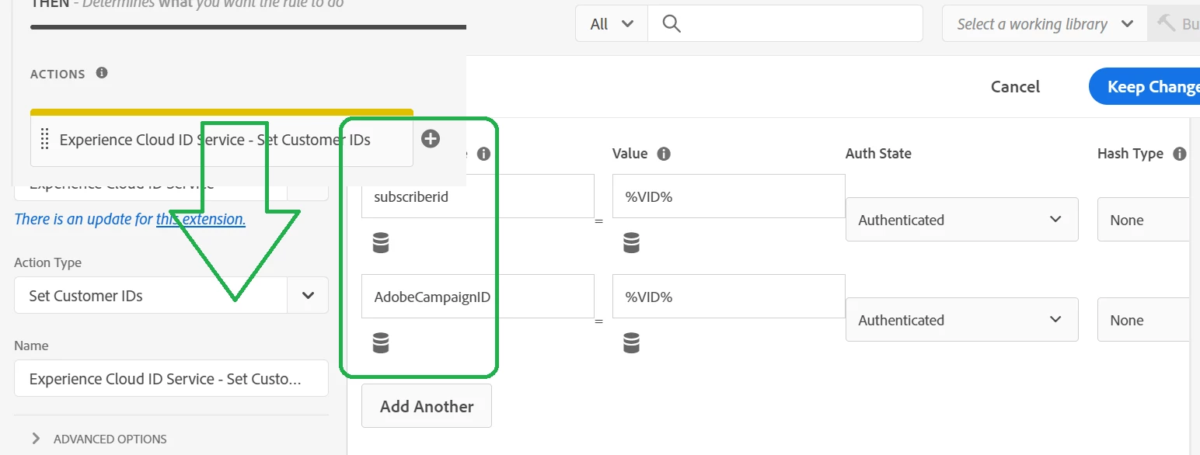Open Auth State dropdown for subscriberid row

click(x=961, y=220)
